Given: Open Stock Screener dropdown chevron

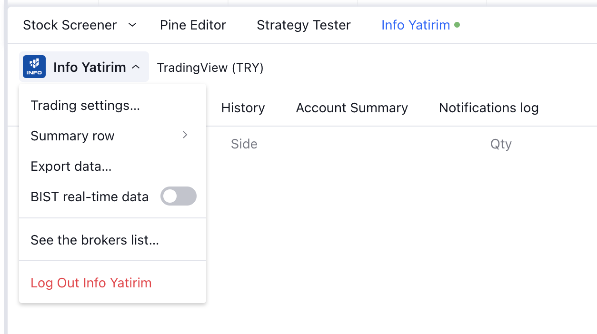Looking at the screenshot, I should (x=133, y=25).
